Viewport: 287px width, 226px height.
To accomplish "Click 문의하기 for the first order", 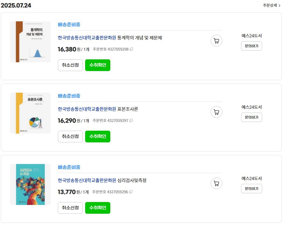I will click(252, 46).
